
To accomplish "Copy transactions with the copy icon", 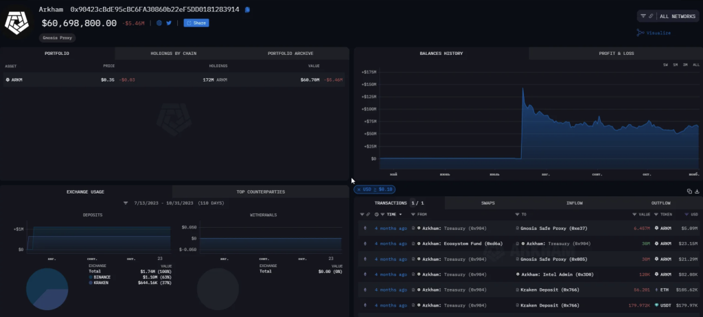I will click(689, 191).
